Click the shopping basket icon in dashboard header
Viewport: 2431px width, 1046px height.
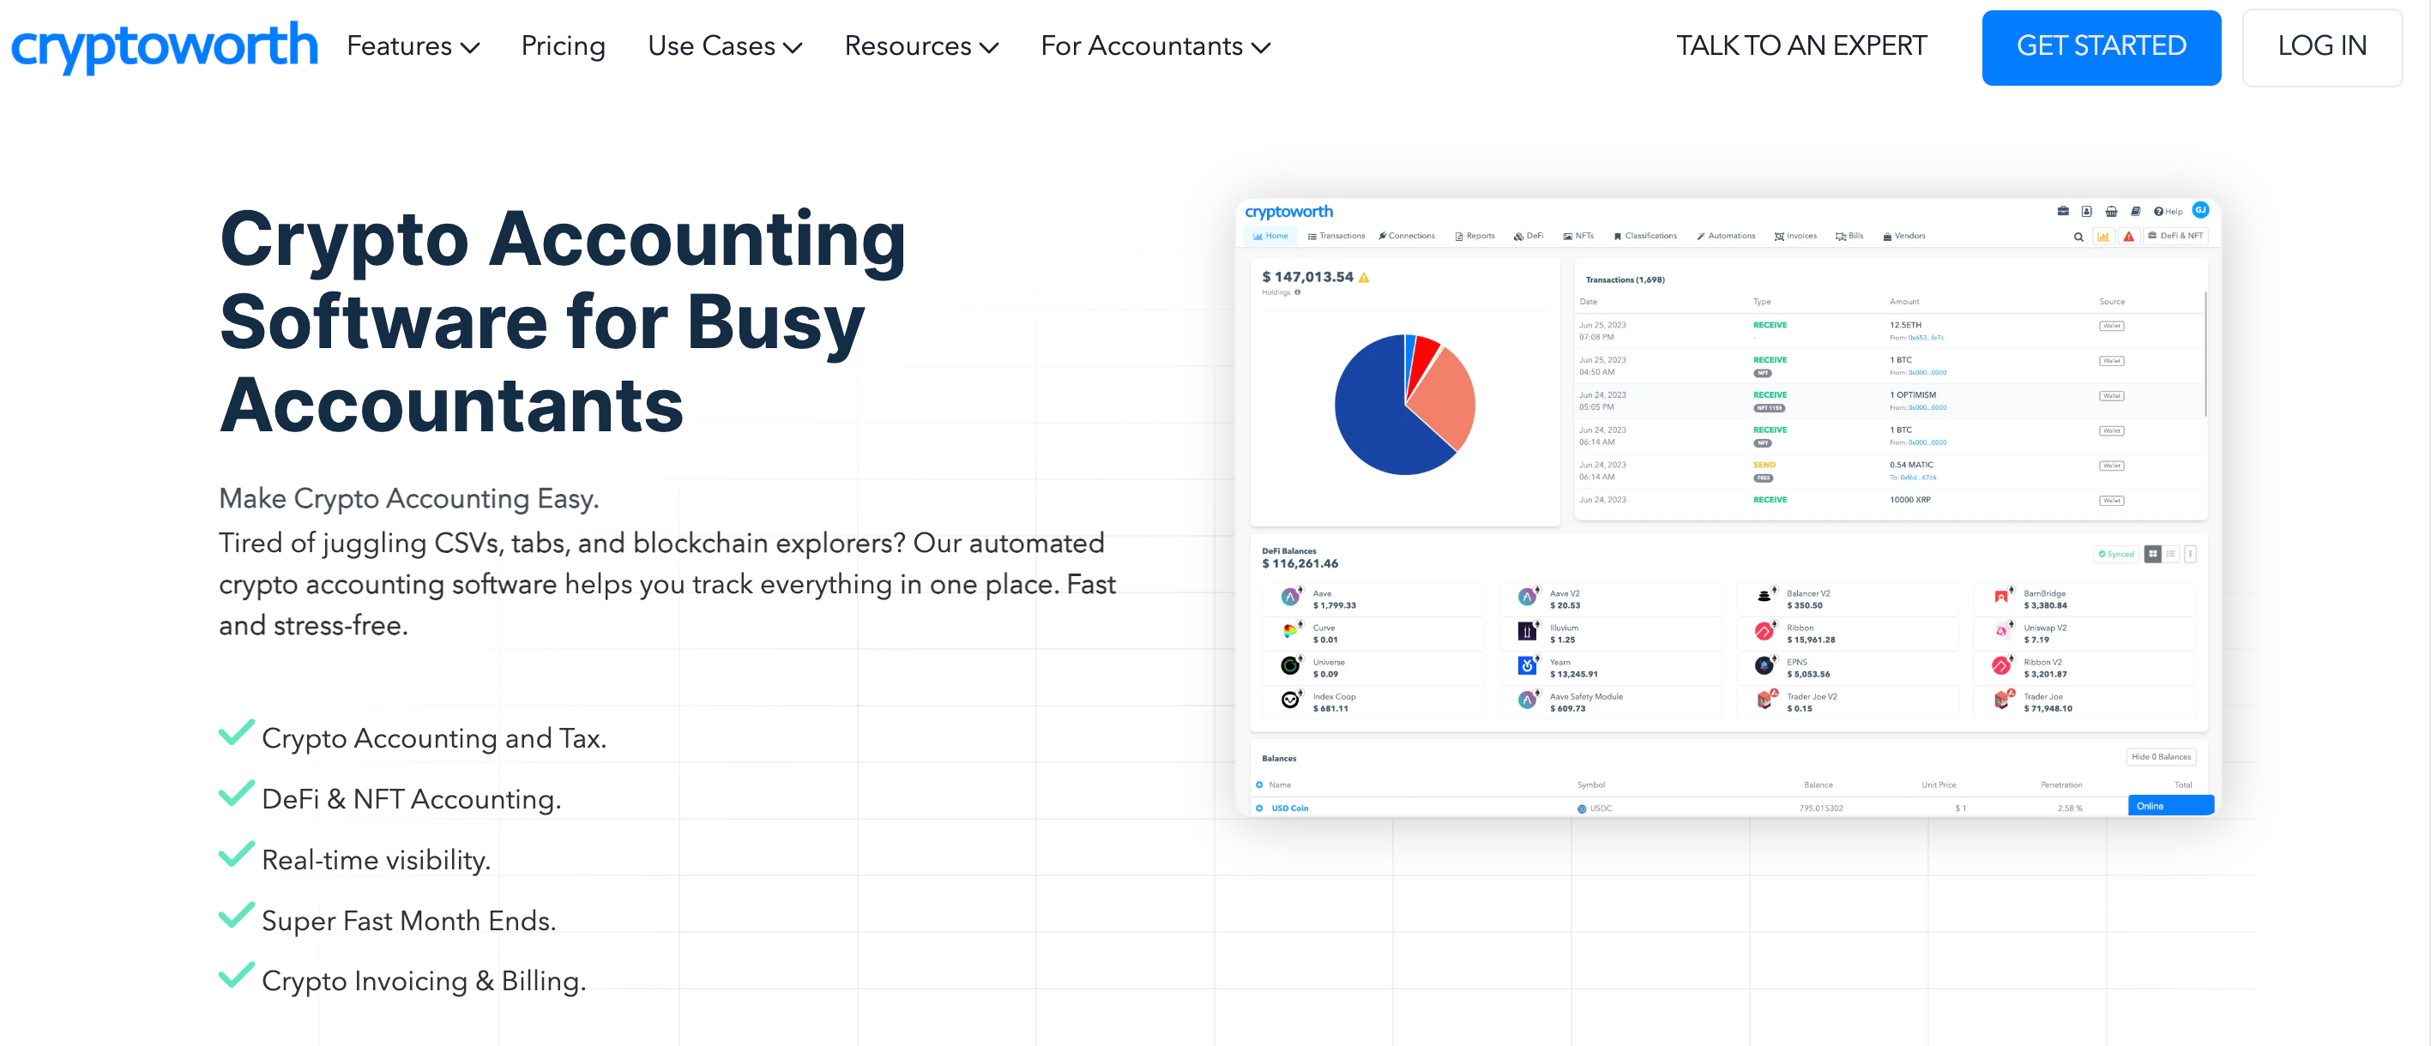tap(2111, 211)
